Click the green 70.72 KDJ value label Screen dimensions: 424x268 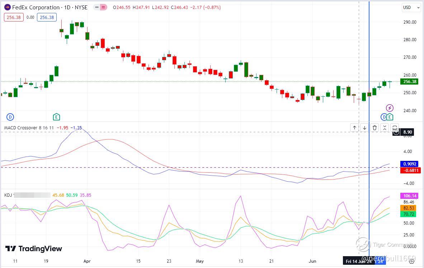(408, 214)
